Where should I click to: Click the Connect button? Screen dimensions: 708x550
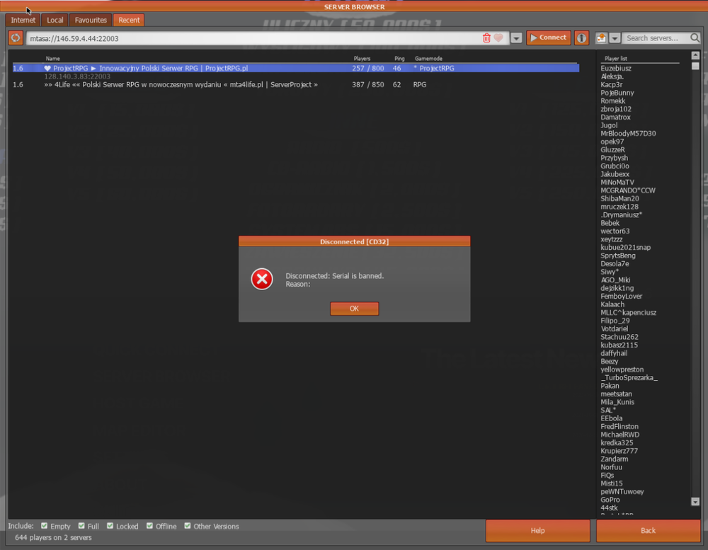[x=549, y=38]
